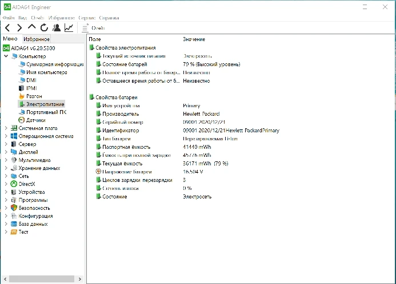This screenshot has height=284, width=396.
Task: Click the DirectX Xbox logo icon
Action: 14,184
